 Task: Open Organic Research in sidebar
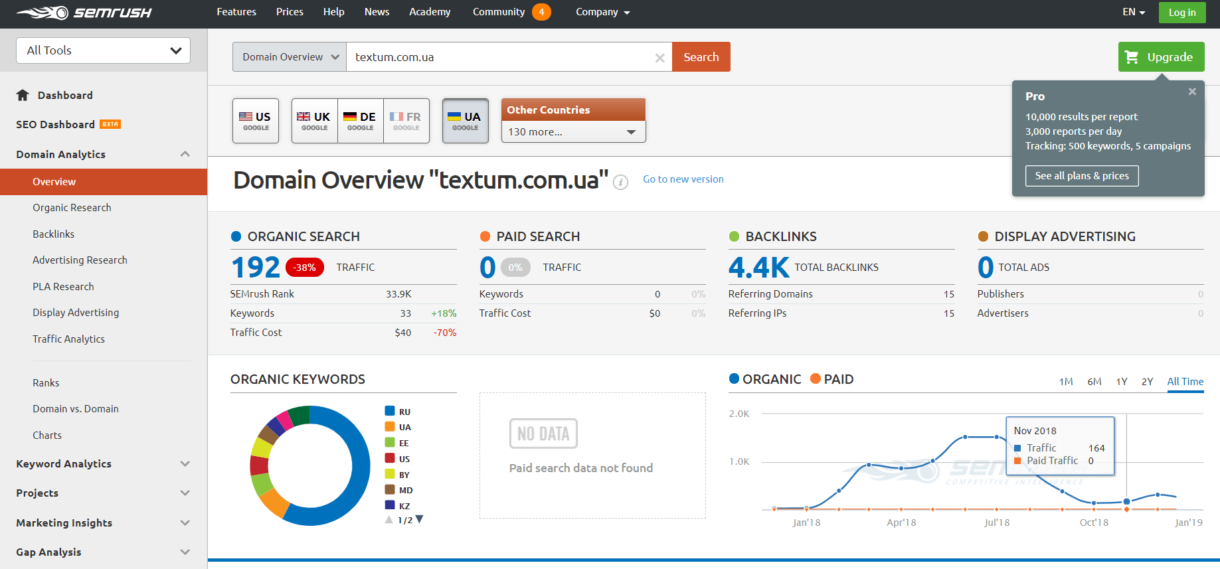(x=72, y=208)
